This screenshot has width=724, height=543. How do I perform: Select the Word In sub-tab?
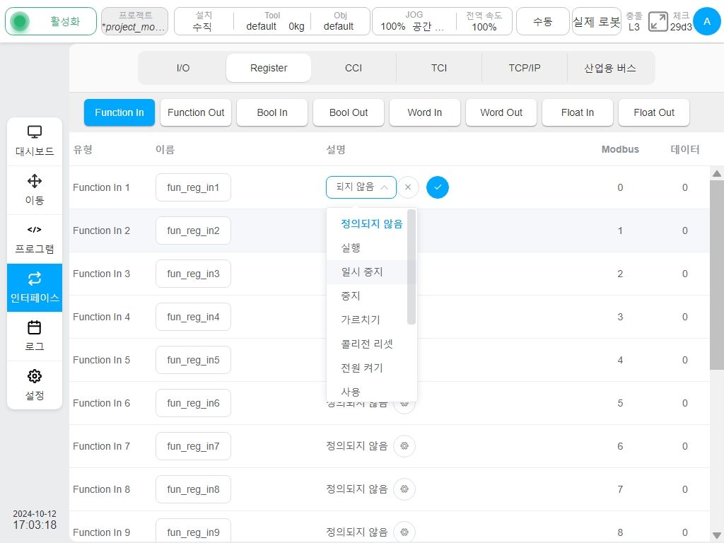pyautogui.click(x=425, y=112)
